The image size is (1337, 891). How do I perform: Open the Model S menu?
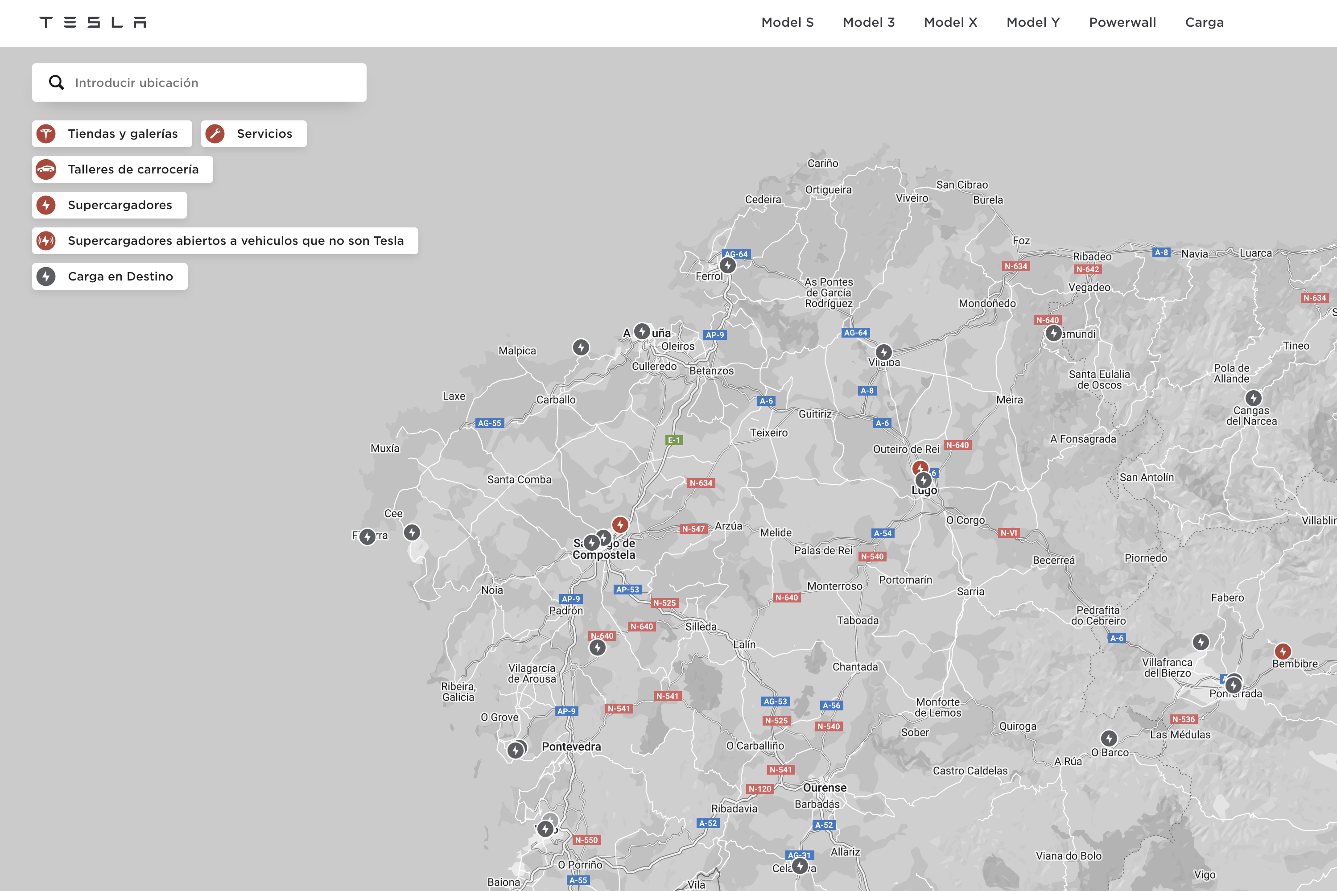click(x=788, y=22)
